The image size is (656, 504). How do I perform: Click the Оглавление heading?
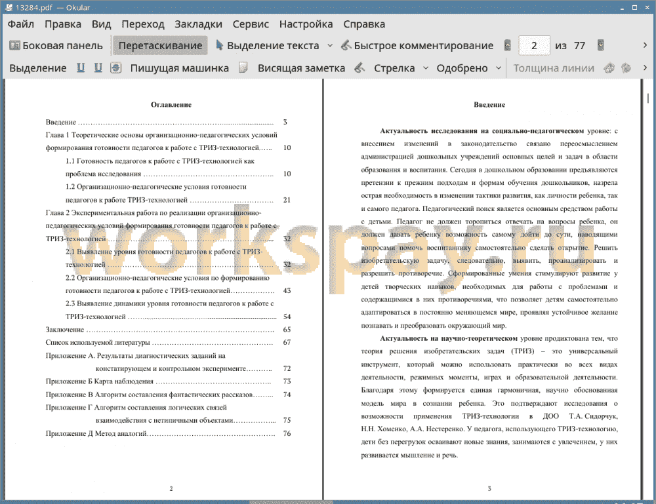pos(171,104)
